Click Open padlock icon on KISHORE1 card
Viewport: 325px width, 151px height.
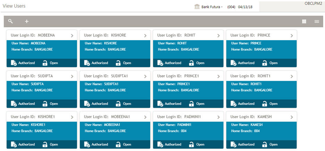45,144
